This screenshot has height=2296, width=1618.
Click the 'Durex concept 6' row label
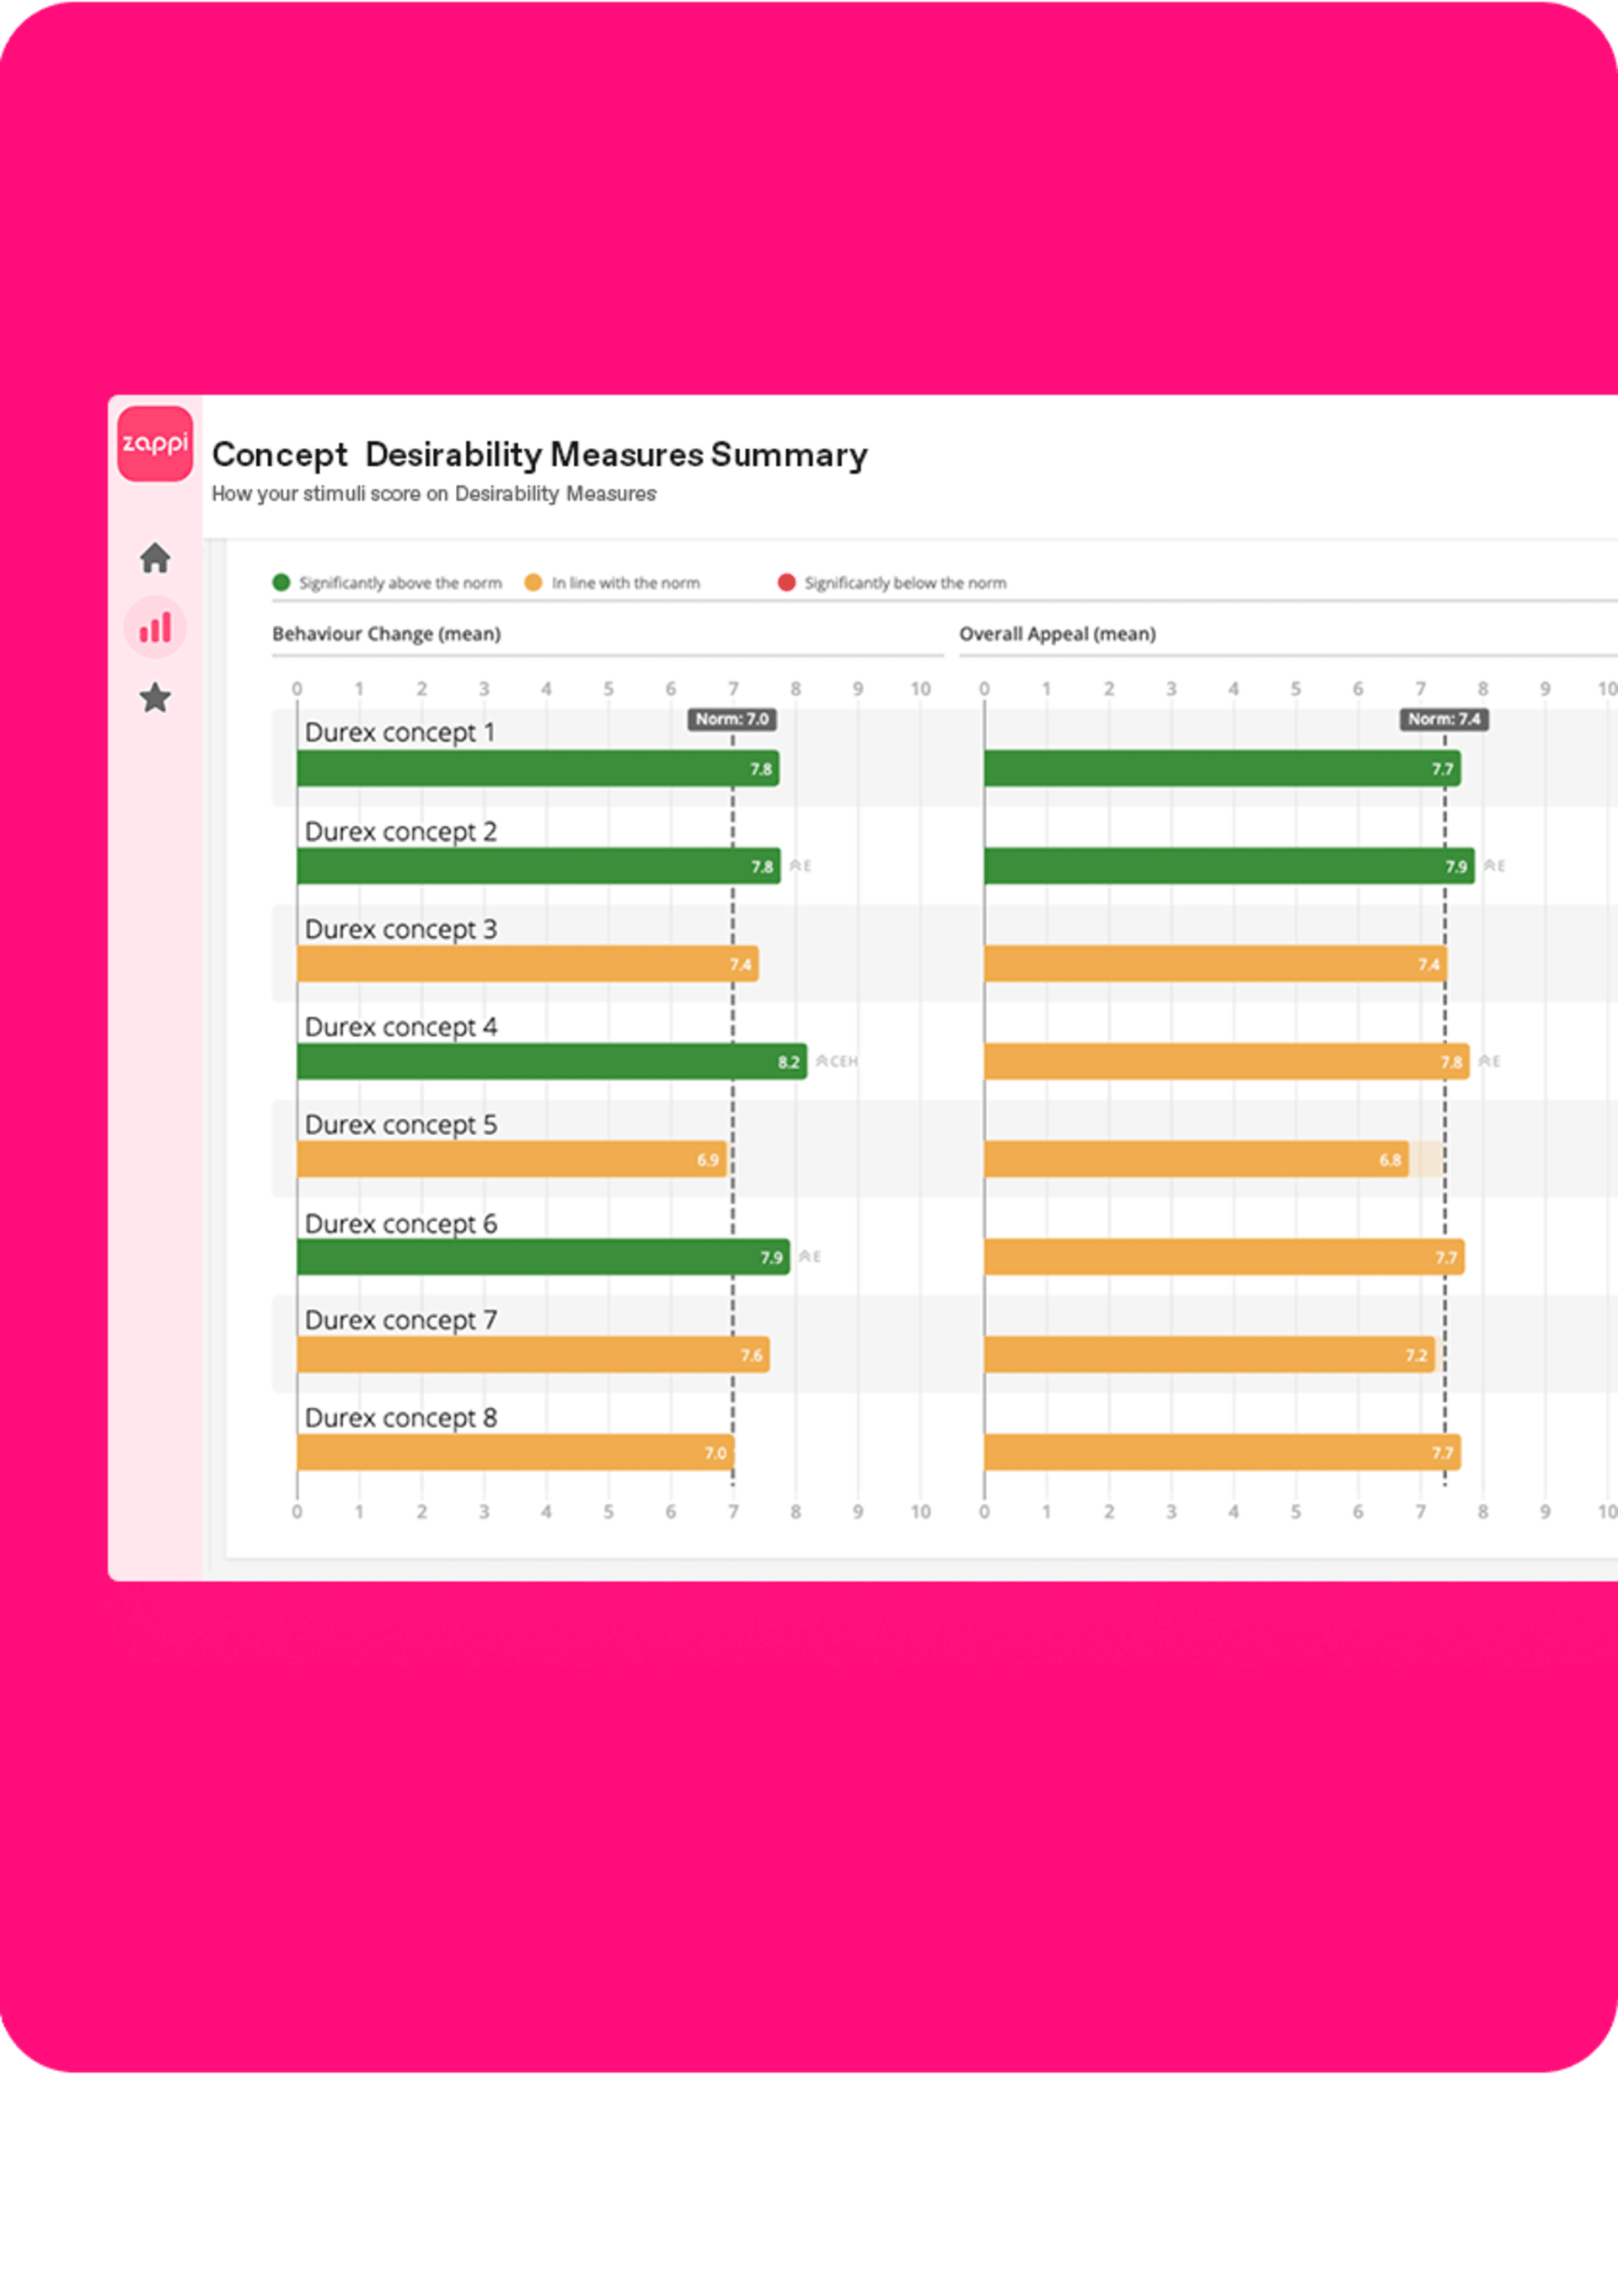coord(401,1225)
